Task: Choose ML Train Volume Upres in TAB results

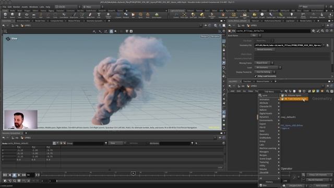Action: (x=294, y=99)
